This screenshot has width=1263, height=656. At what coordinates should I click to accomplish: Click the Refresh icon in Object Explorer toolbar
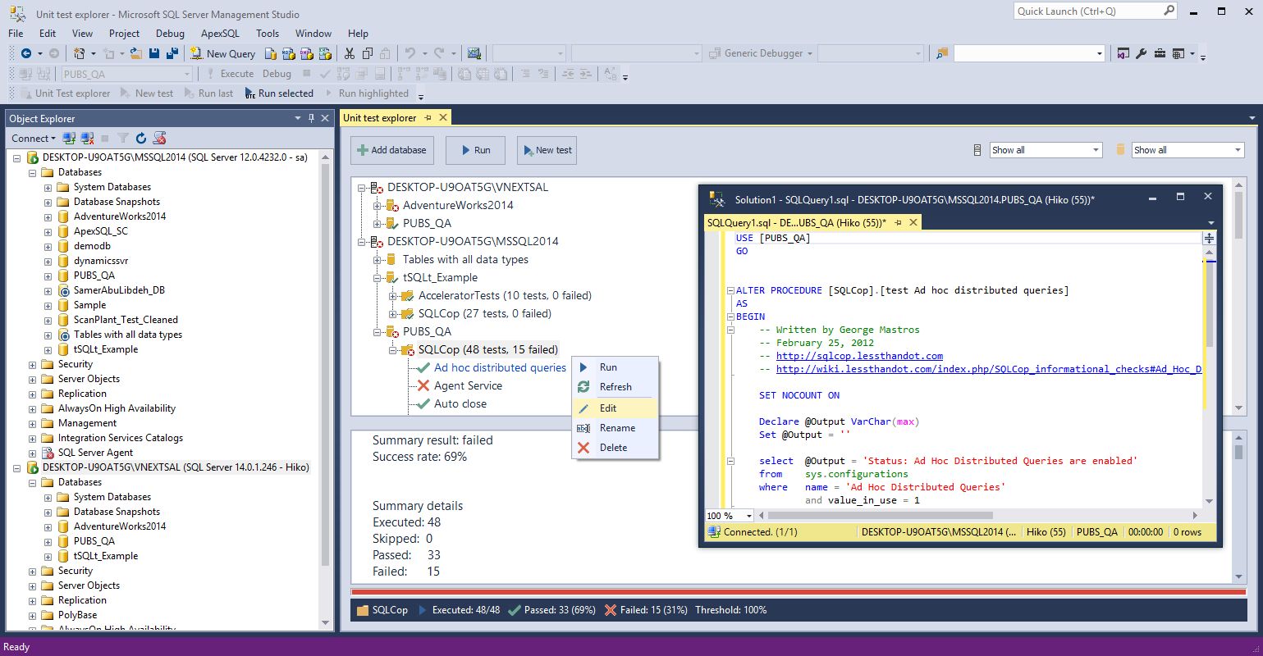coord(140,138)
